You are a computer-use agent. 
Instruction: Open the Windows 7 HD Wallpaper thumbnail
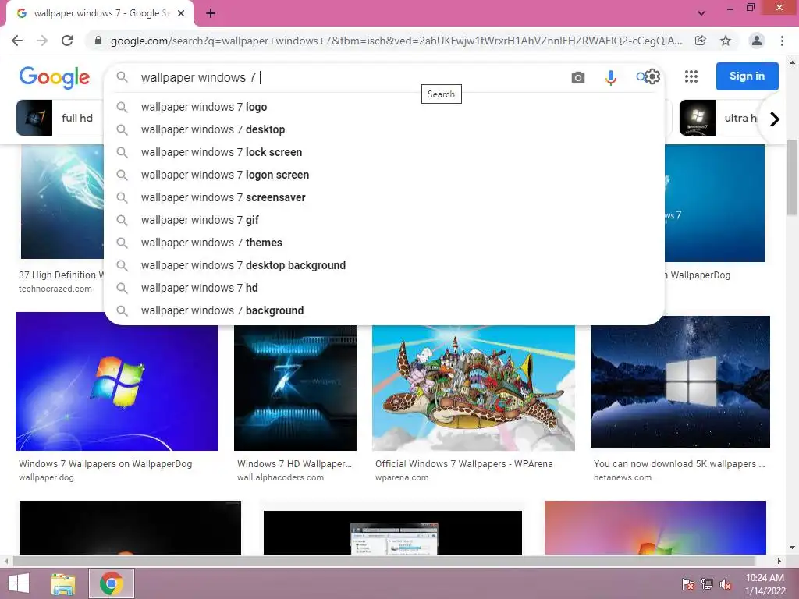tap(296, 388)
